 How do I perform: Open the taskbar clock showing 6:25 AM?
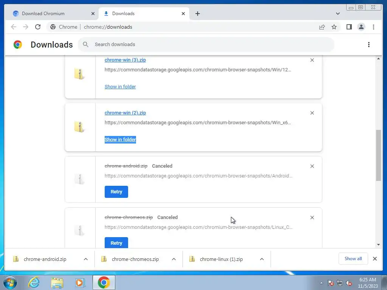tap(368, 283)
